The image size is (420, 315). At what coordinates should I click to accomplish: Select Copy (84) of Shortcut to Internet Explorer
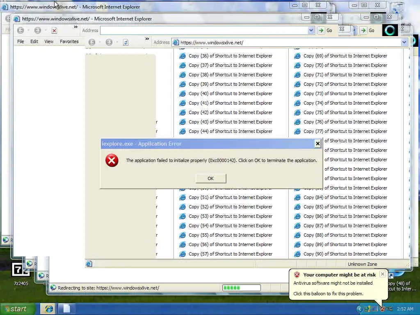pyautogui.click(x=341, y=197)
